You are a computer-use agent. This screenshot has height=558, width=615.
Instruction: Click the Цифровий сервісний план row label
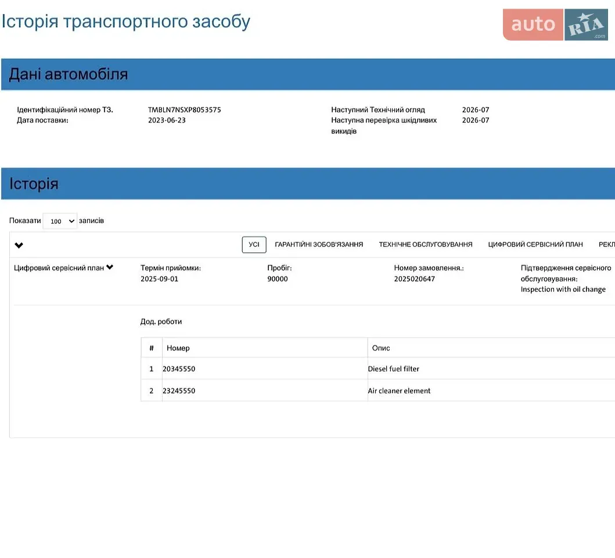point(59,268)
